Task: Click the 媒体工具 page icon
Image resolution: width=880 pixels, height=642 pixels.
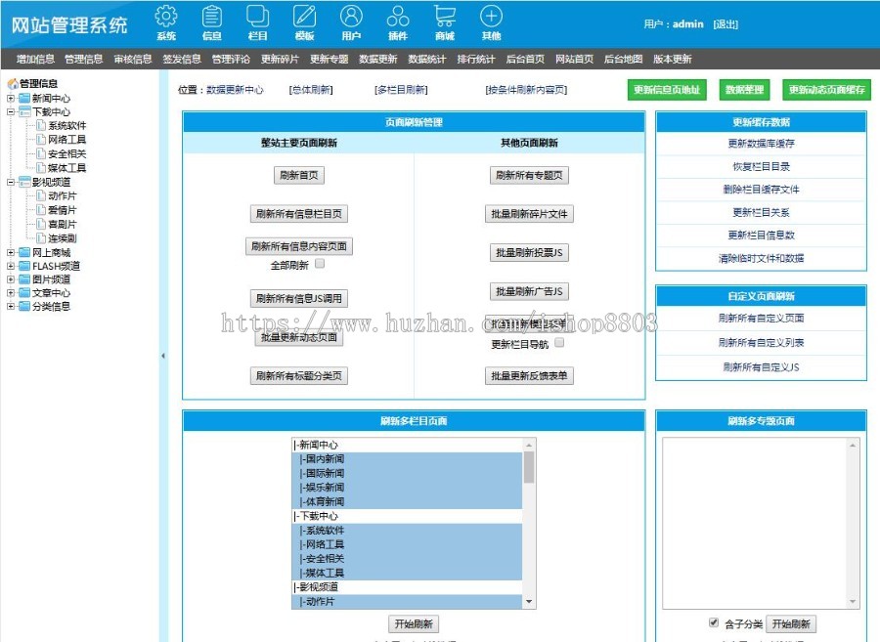Action: tap(40, 168)
